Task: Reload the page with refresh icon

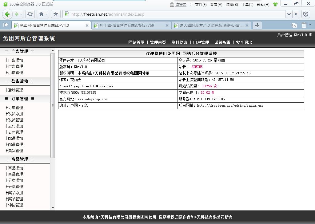Action: coord(30,14)
